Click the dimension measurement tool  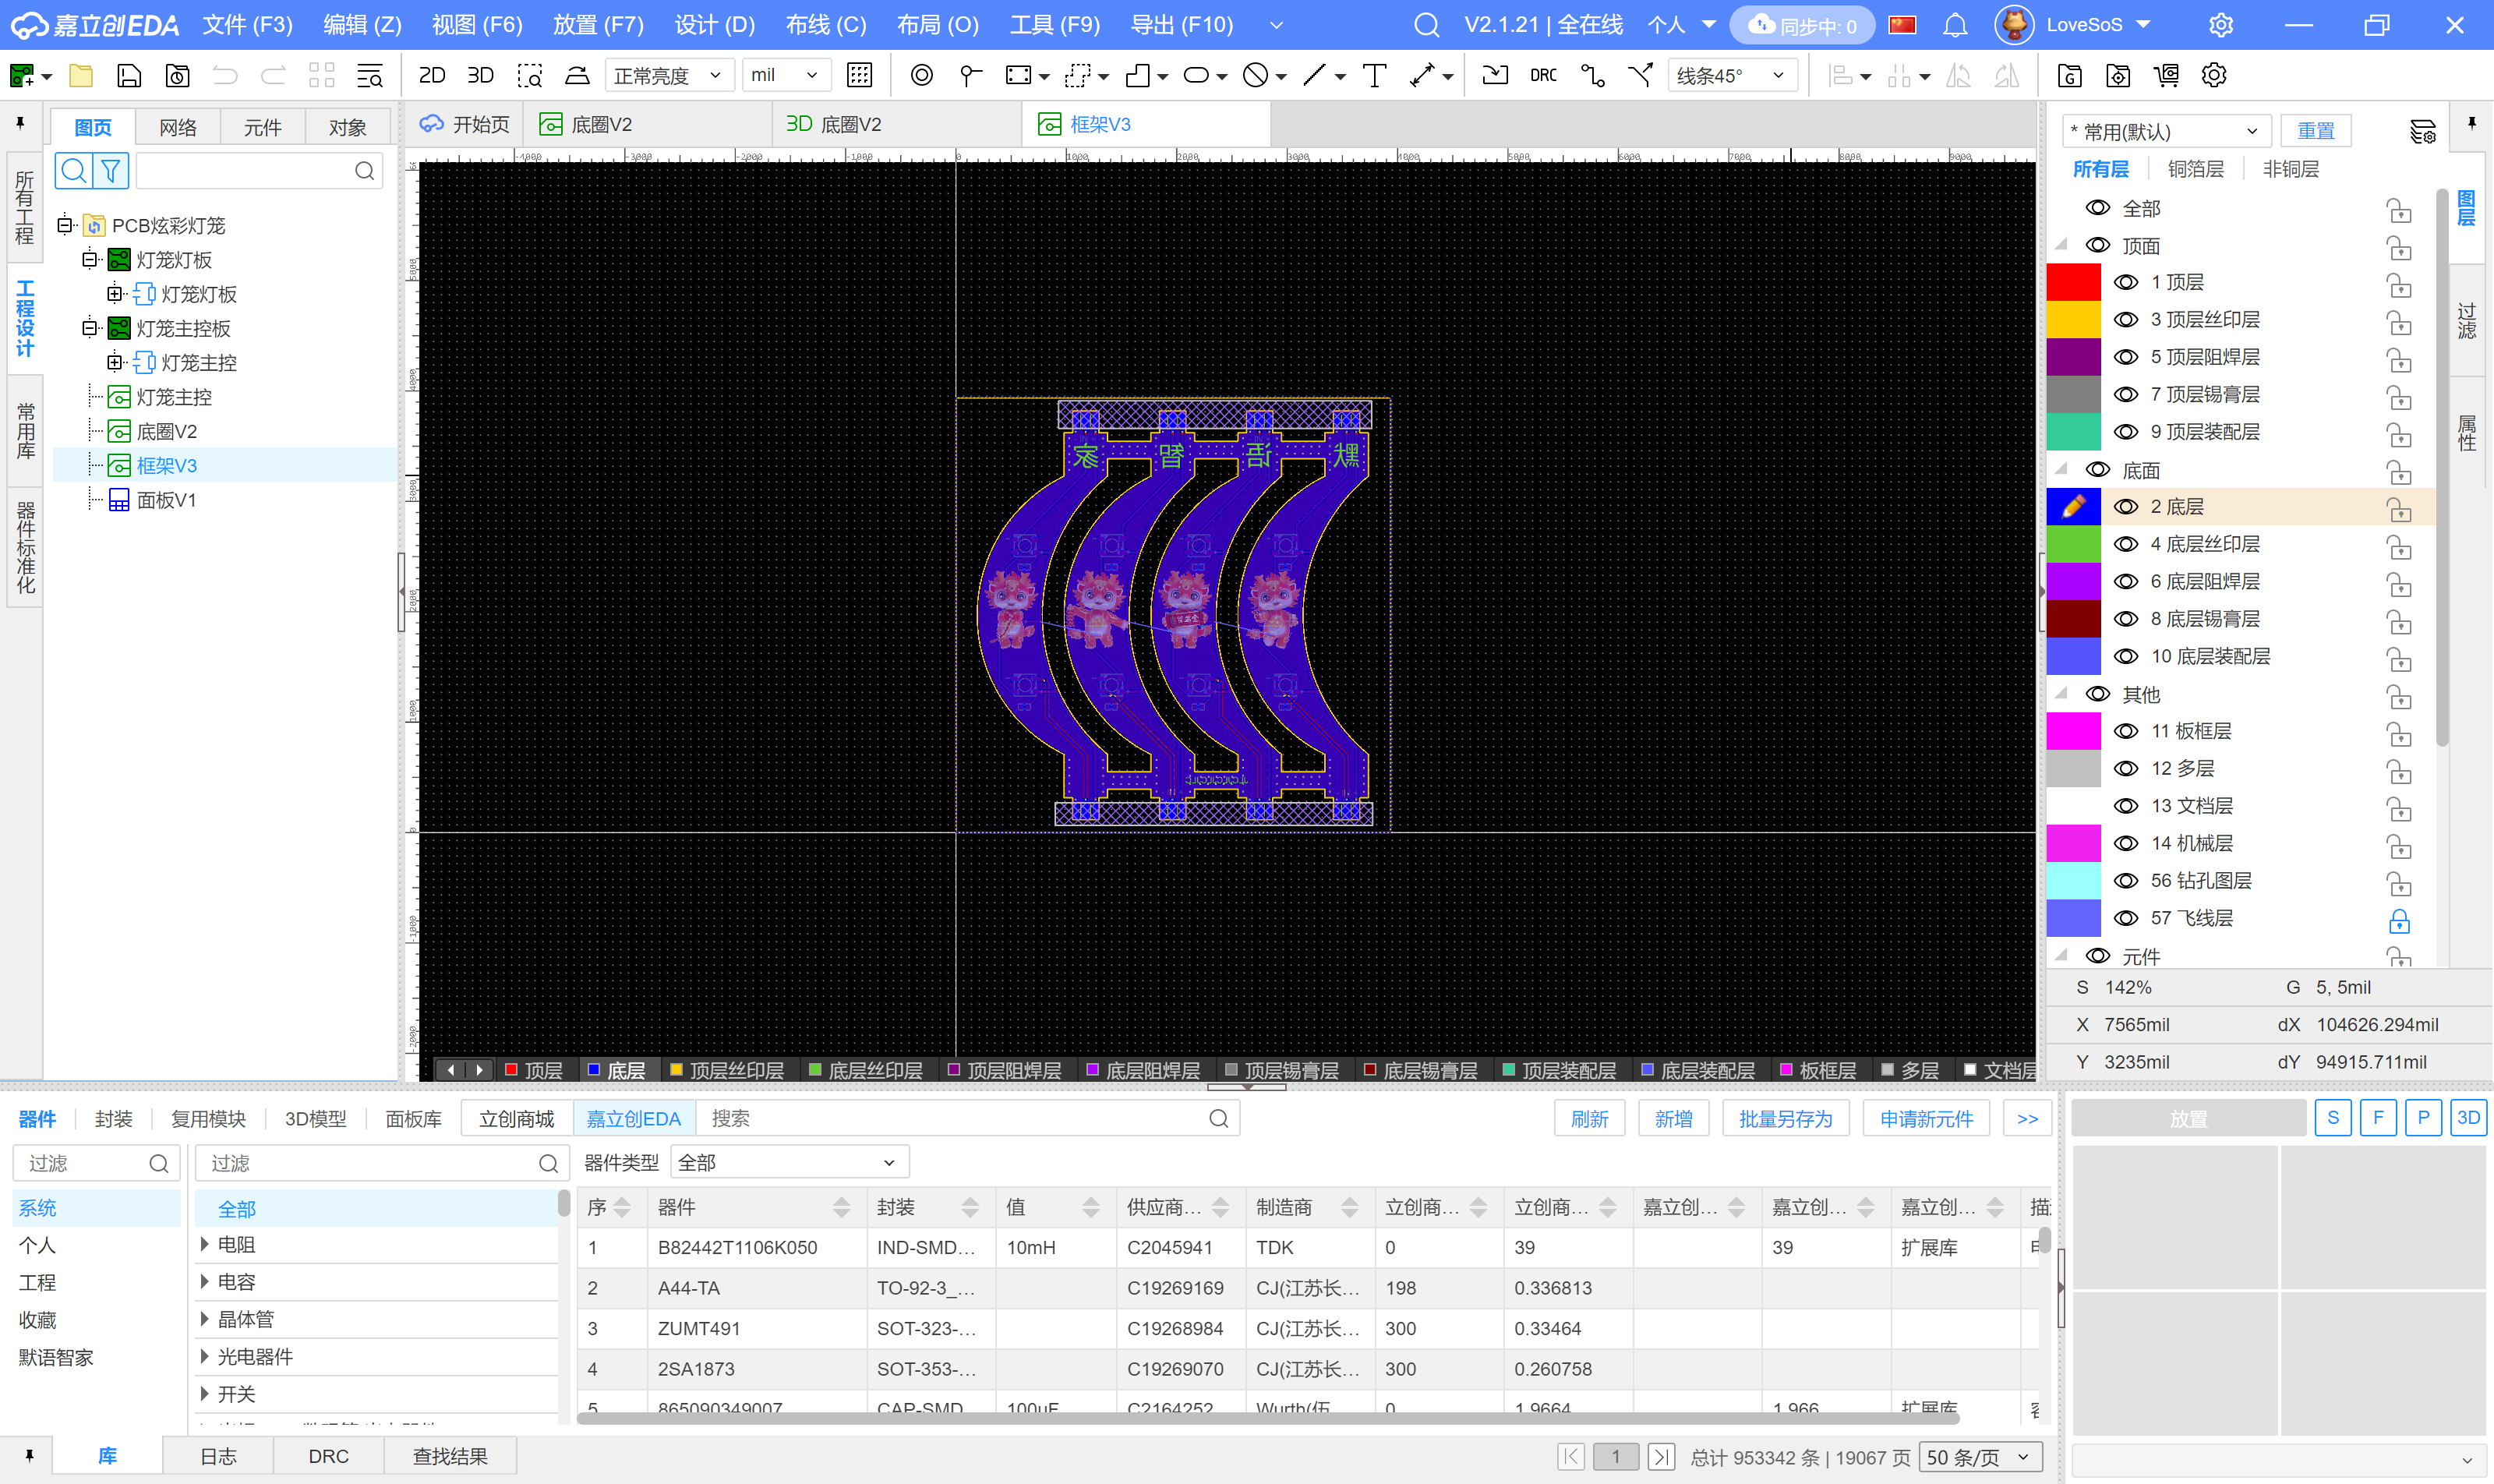pos(1422,75)
